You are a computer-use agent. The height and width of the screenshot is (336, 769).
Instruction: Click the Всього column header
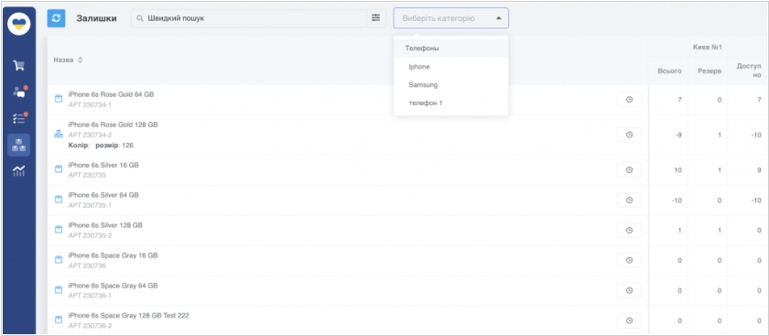669,71
